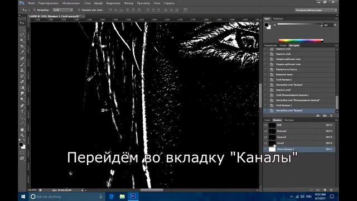357x201 pixels.
Task: Enable the Автовыбор checkbox
Action: [x=35, y=10]
